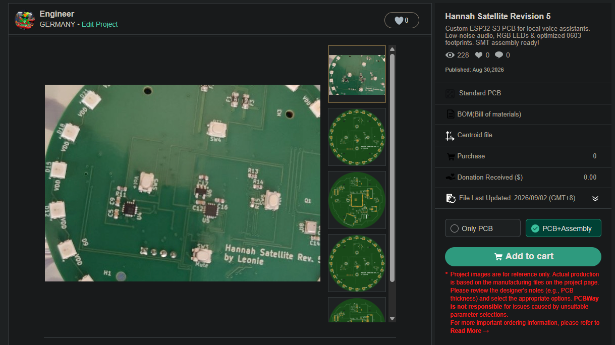Open the BOM document icon
Viewport: 615px width, 345px height.
[451, 114]
